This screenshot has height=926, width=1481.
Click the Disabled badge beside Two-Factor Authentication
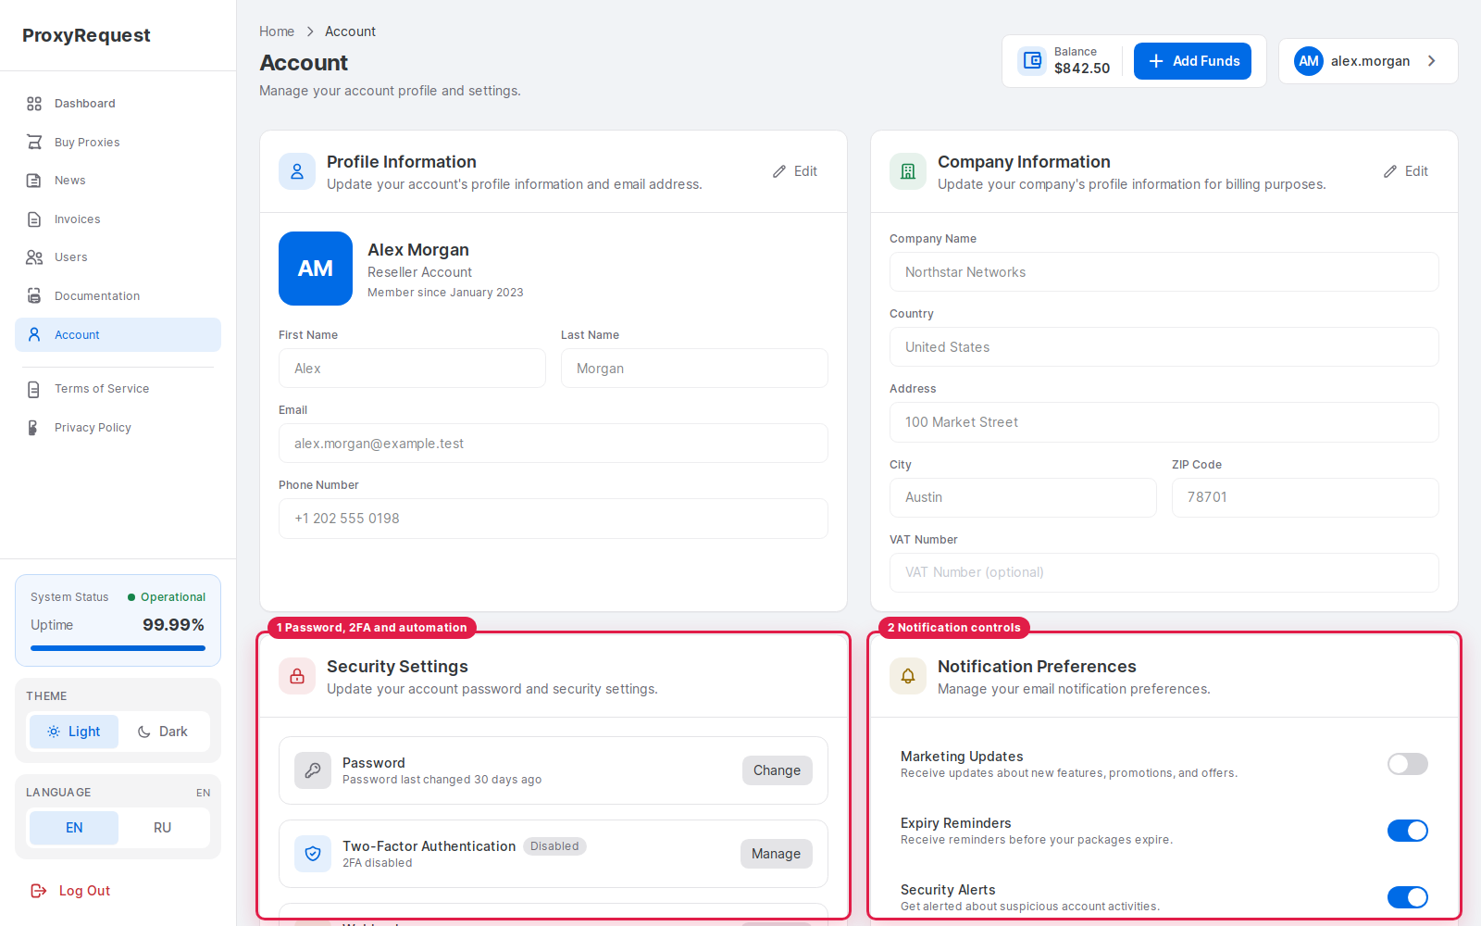pos(554,846)
